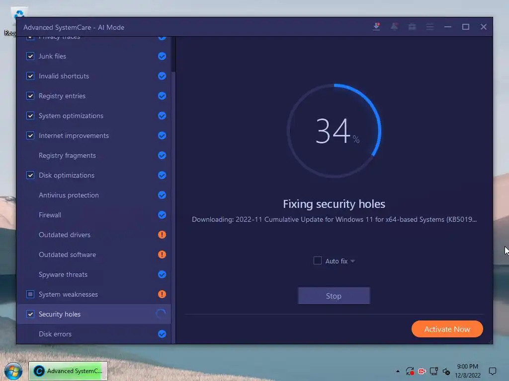Viewport: 509px width, 381px height.
Task: Click the Activate Now button
Action: 447,329
